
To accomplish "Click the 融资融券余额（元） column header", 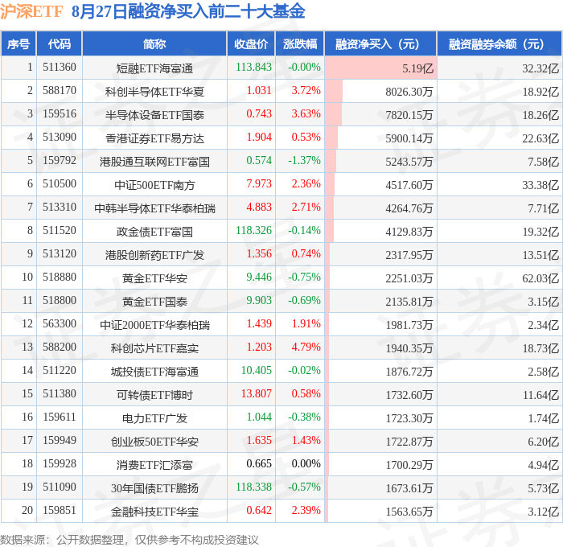I will click(499, 44).
